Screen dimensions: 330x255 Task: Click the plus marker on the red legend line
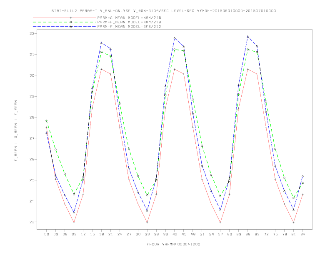pos(71,17)
